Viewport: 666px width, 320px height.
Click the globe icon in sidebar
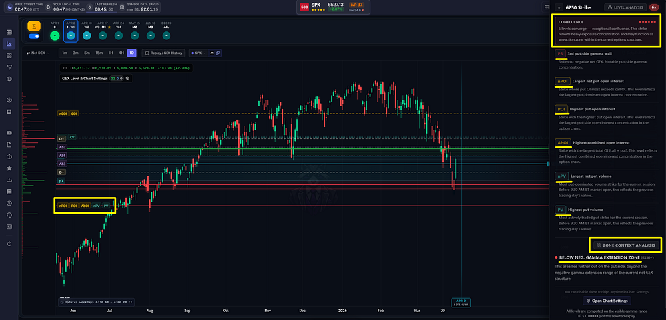pos(9,79)
